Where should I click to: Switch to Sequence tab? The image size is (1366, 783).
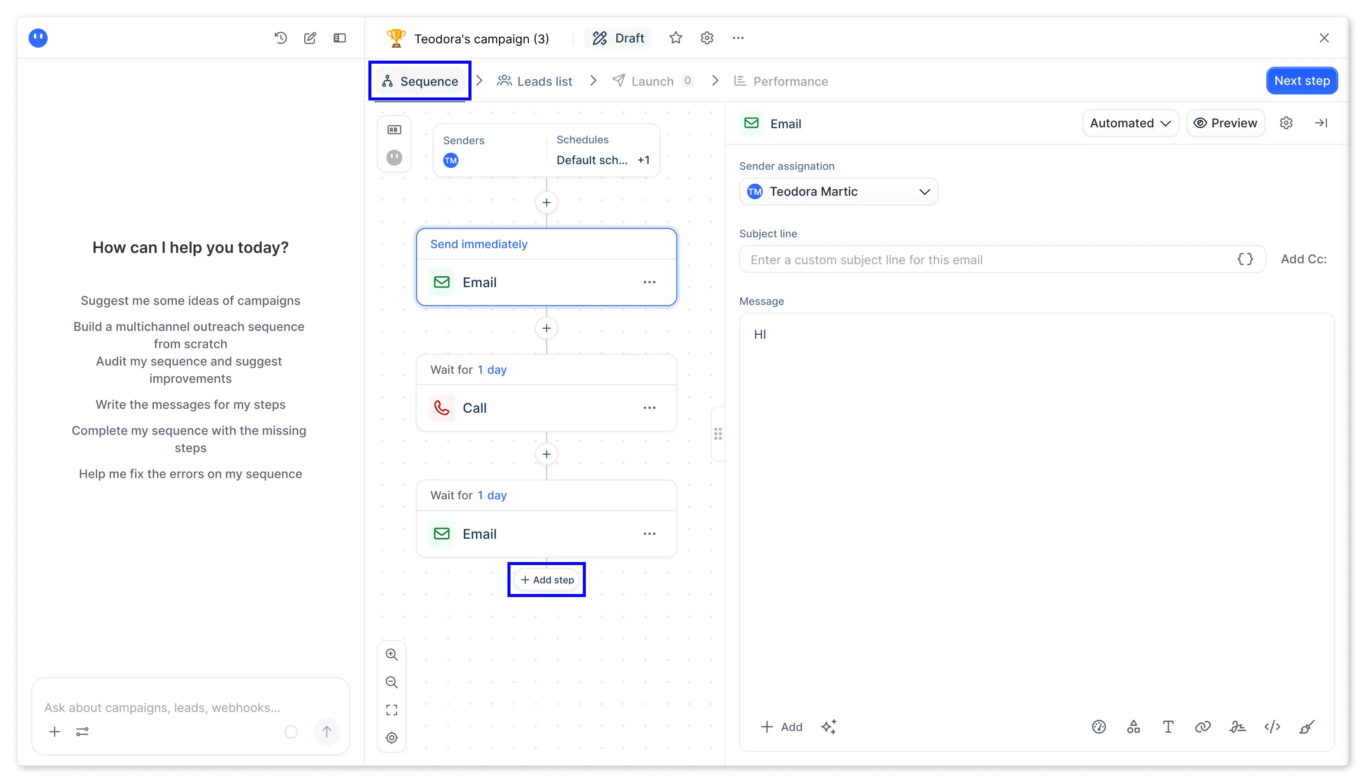click(420, 81)
